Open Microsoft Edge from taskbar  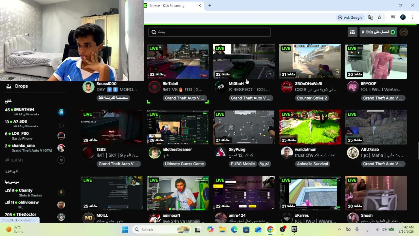click(234, 229)
